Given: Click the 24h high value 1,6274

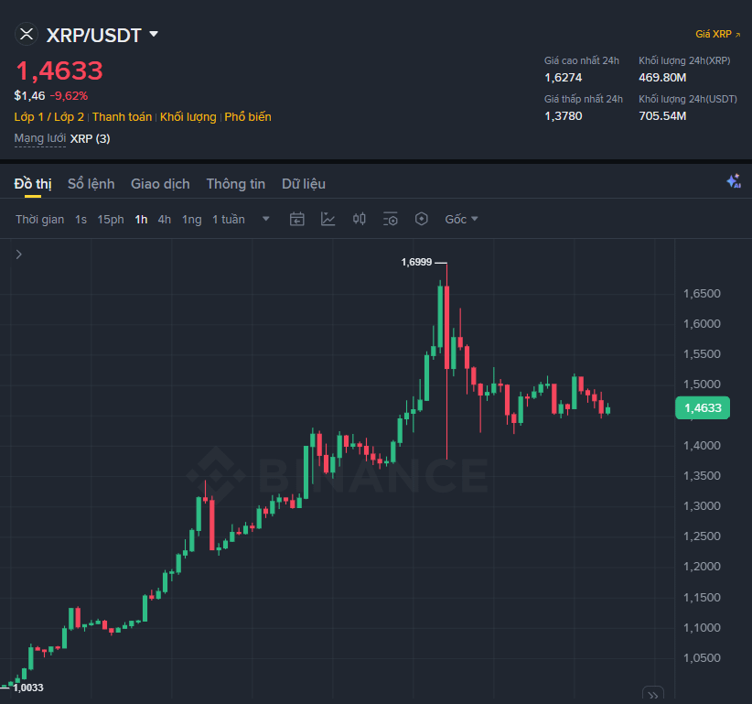Looking at the screenshot, I should point(563,78).
